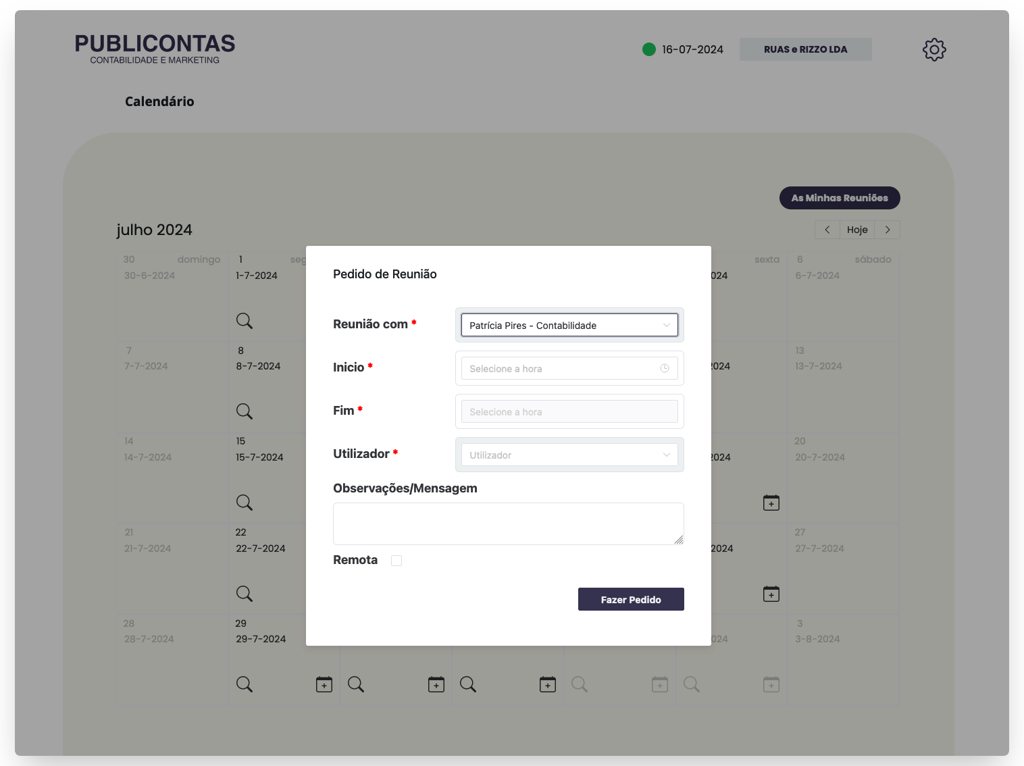Click the Observações/Mensagem text area
Image resolution: width=1024 pixels, height=766 pixels.
tap(508, 524)
